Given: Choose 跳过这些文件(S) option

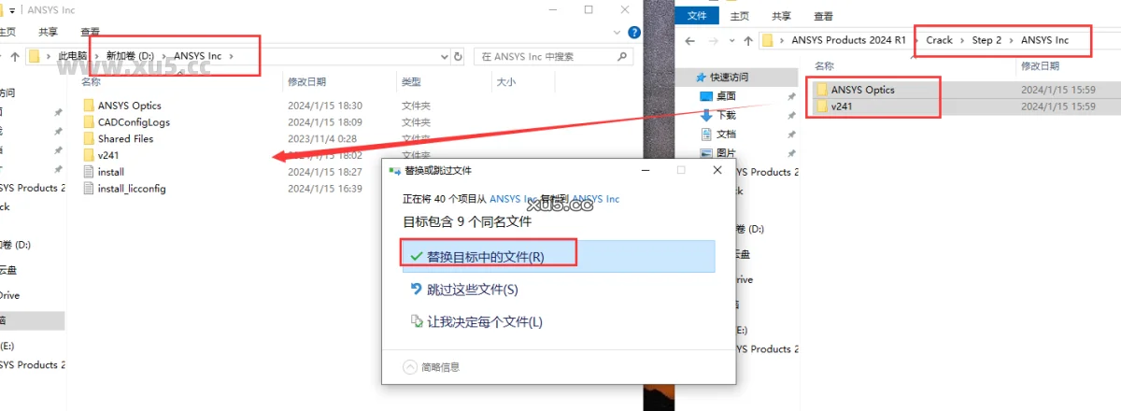Looking at the screenshot, I should [x=472, y=290].
